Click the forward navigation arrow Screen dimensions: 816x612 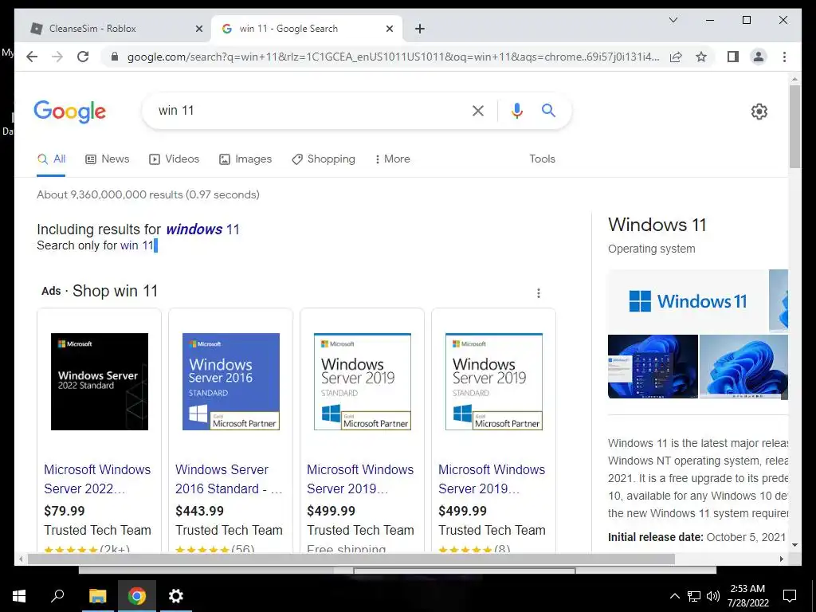(x=57, y=57)
